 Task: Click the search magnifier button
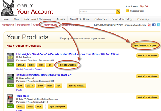(x=118, y=12)
